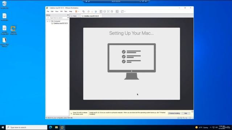
Task: Open the File menu in VMware Workstation
Action: tap(48, 11)
